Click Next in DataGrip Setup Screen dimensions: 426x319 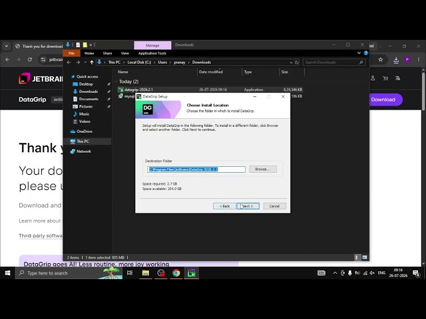248,206
